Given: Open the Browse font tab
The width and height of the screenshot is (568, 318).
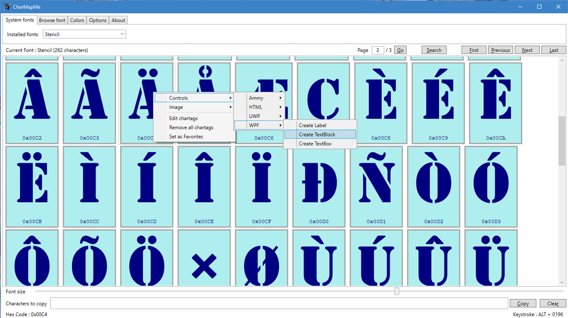Looking at the screenshot, I should coord(52,20).
